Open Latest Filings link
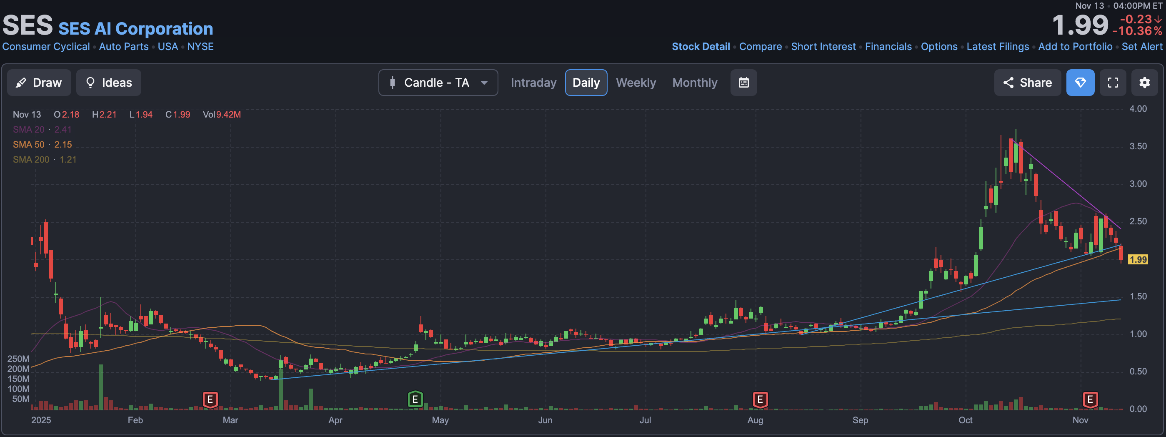Screen dimensions: 1166x437 [x=997, y=47]
